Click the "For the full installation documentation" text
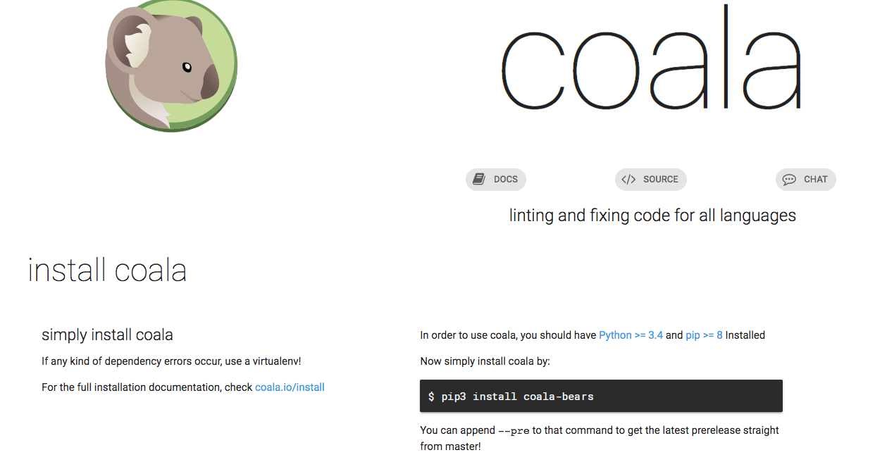This screenshot has height=455, width=887. (x=147, y=387)
